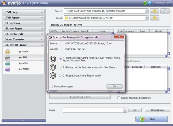Image resolution: width=173 pixels, height=126 pixels.
Task: Click the 'Aspect R...' column header
Action: [86, 31]
